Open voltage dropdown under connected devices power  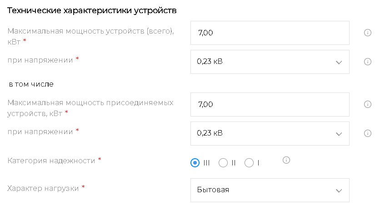(270, 133)
